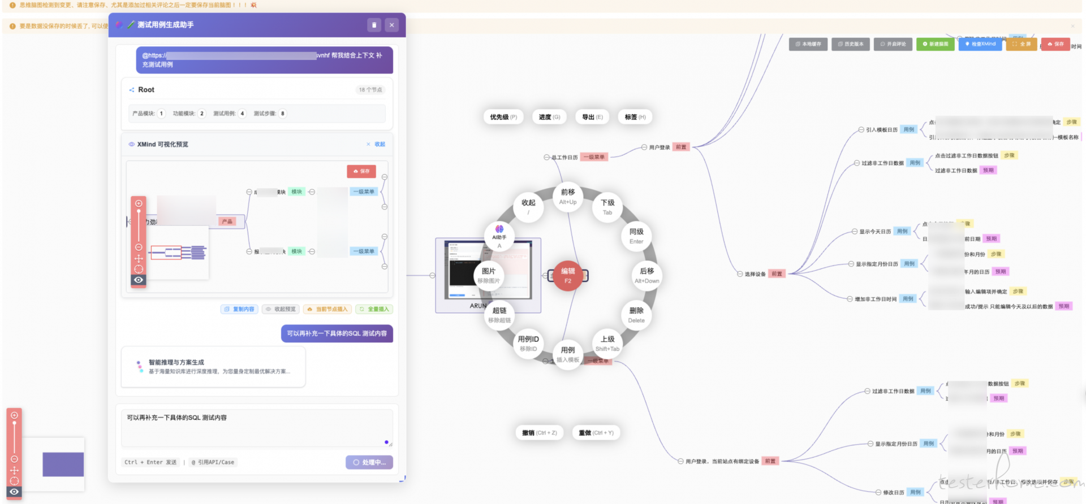The width and height of the screenshot is (1086, 504).
Task: Click 撤销 (Ctrl+Z) undo button
Action: coord(540,433)
